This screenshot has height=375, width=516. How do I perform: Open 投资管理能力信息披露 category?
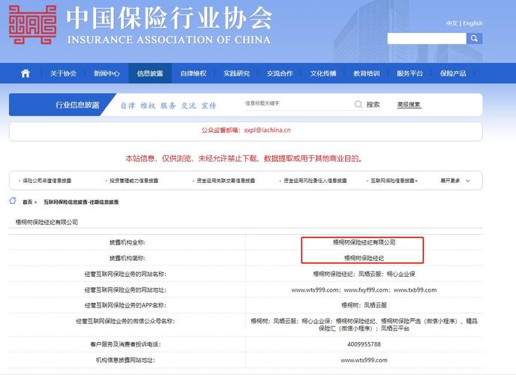click(x=133, y=181)
